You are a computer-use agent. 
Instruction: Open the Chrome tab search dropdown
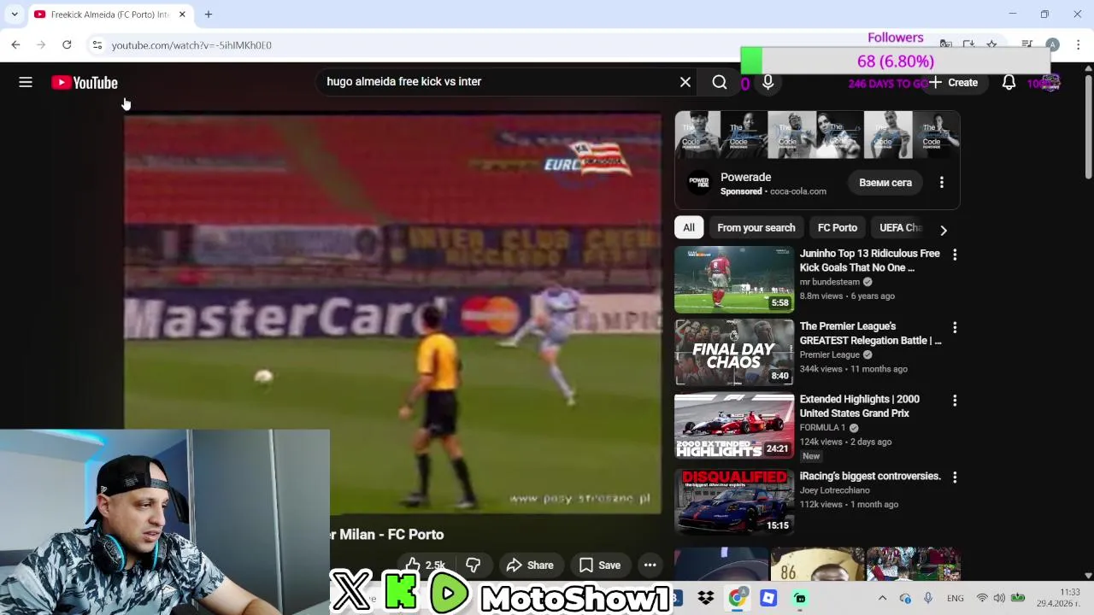click(15, 15)
